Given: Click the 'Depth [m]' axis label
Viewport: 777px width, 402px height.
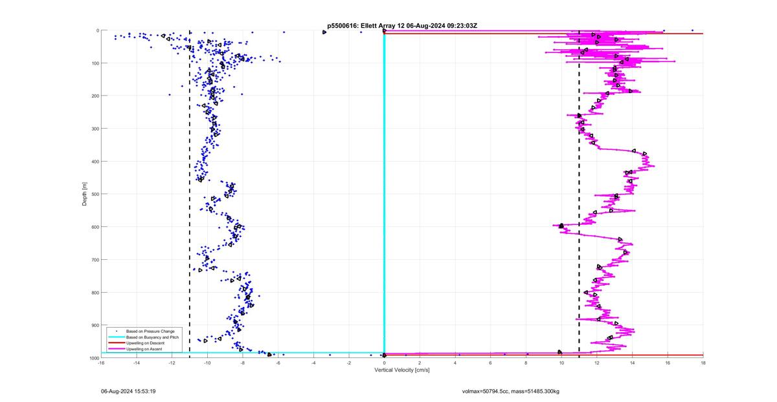Looking at the screenshot, I should (x=85, y=194).
